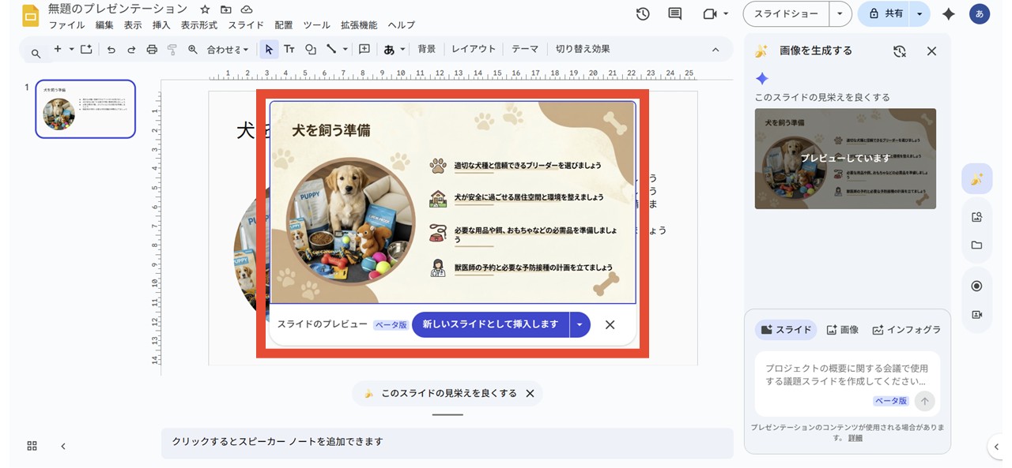This screenshot has height=468, width=1012.
Task: Select the Gemini banana icon in right sidebar
Action: [x=976, y=178]
